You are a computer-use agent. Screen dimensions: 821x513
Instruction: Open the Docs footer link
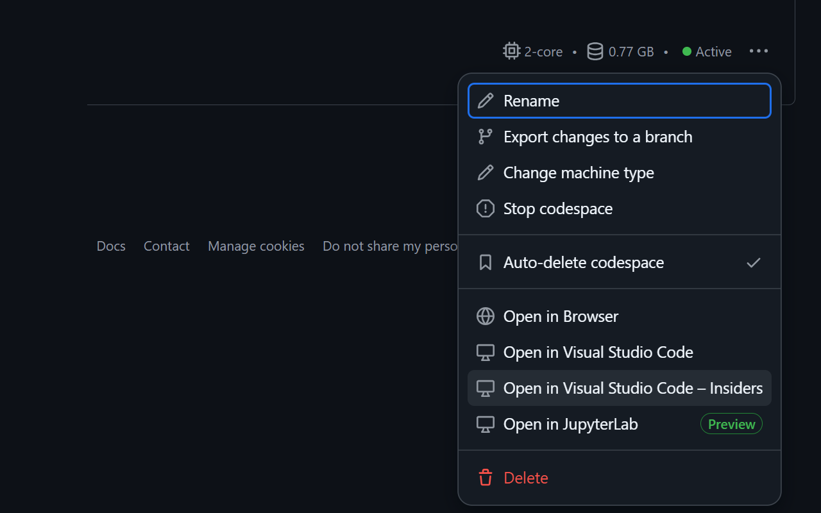111,246
